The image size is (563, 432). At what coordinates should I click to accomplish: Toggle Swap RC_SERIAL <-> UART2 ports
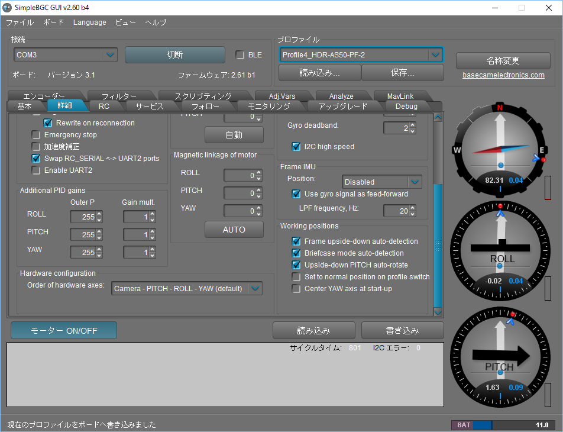(x=36, y=159)
